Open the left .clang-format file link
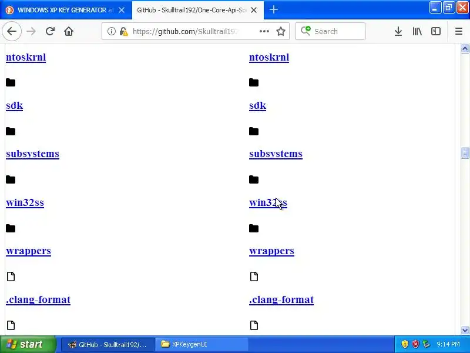The width and height of the screenshot is (470, 353). click(x=38, y=299)
